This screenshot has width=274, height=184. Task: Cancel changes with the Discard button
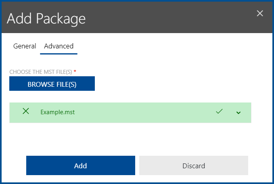(193, 165)
